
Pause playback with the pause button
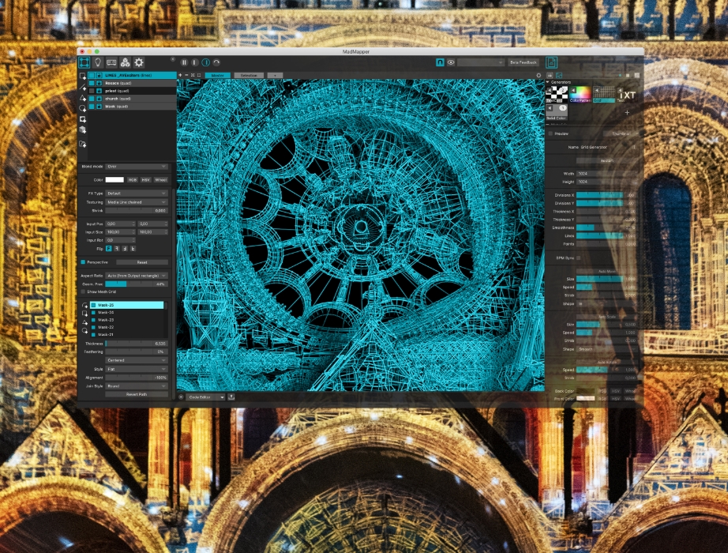point(185,62)
